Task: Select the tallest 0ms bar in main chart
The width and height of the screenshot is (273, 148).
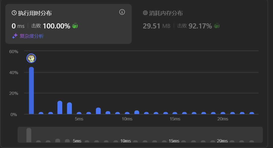Action: pos(32,90)
